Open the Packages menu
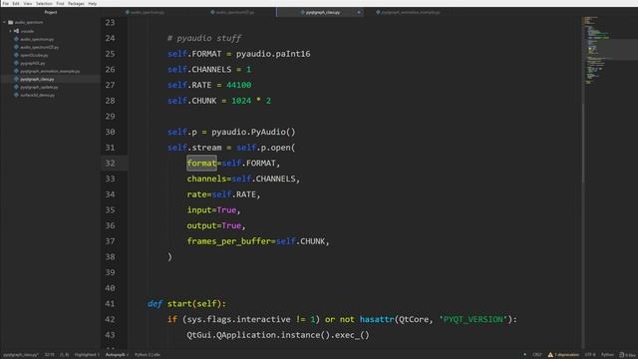Viewport: 638px width, 359px height. click(x=76, y=4)
